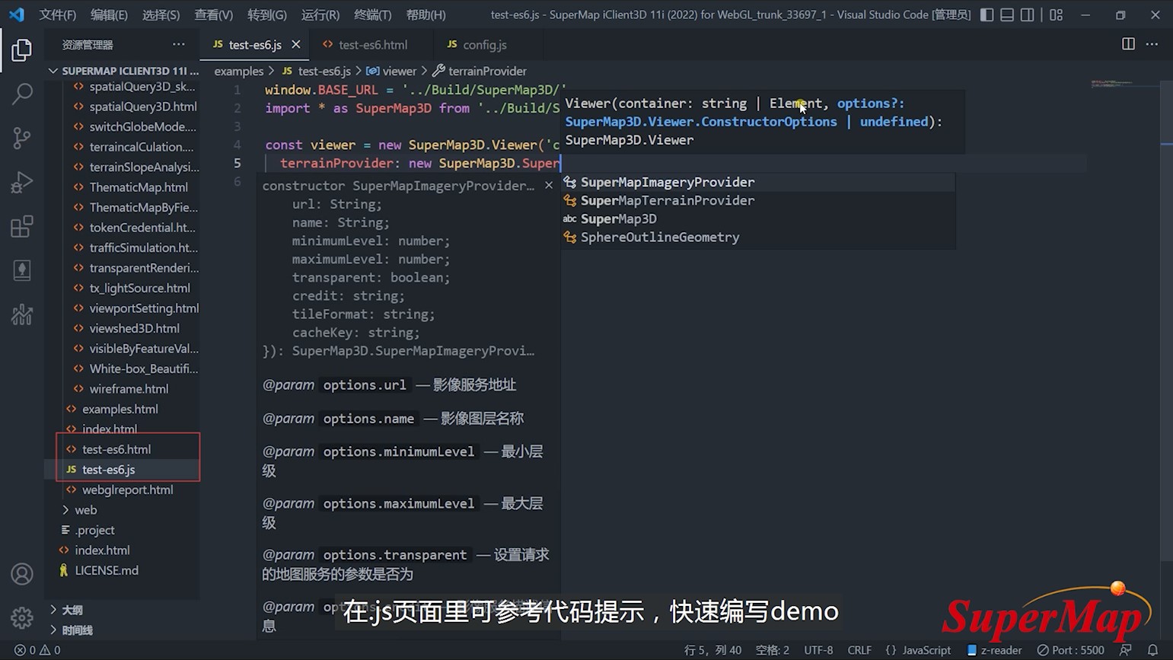Open indentation setting 空格: 2
The height and width of the screenshot is (660, 1173).
click(772, 650)
